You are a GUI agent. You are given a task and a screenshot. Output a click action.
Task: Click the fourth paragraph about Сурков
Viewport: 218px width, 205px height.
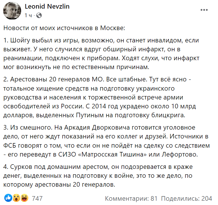[103, 175]
